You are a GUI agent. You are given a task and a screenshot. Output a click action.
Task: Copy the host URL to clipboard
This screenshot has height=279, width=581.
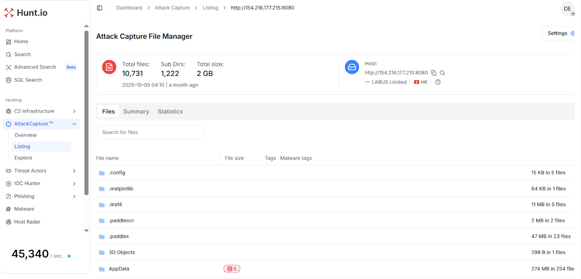[x=434, y=73]
